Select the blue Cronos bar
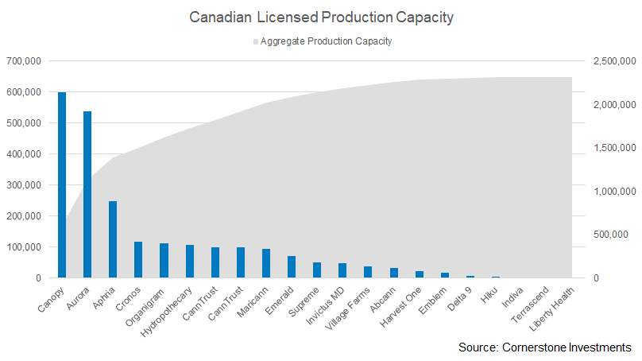The width and height of the screenshot is (642, 361). pyautogui.click(x=138, y=260)
